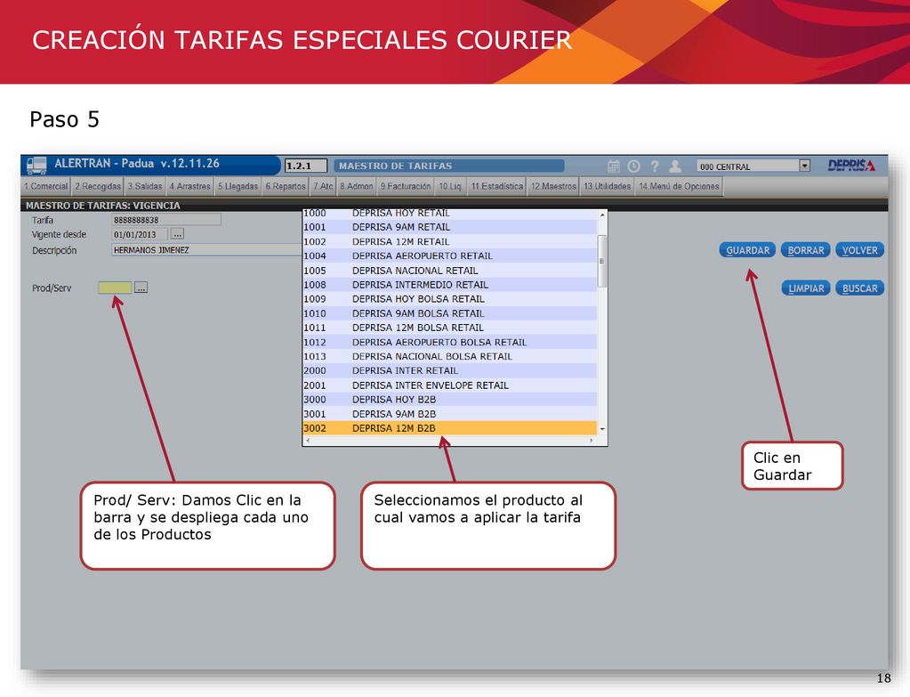Click product list horizontal scroll left arrow
This screenshot has width=910, height=697.
308,441
